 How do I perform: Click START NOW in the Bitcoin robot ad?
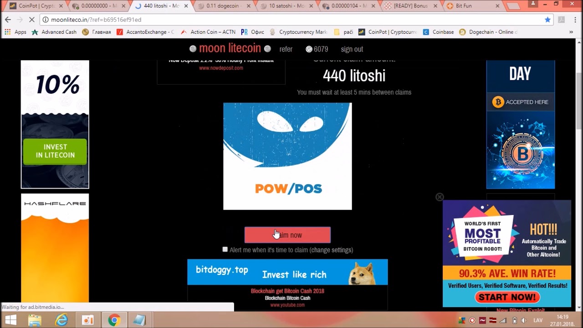[x=507, y=297]
